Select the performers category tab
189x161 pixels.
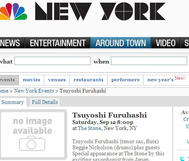125,80
